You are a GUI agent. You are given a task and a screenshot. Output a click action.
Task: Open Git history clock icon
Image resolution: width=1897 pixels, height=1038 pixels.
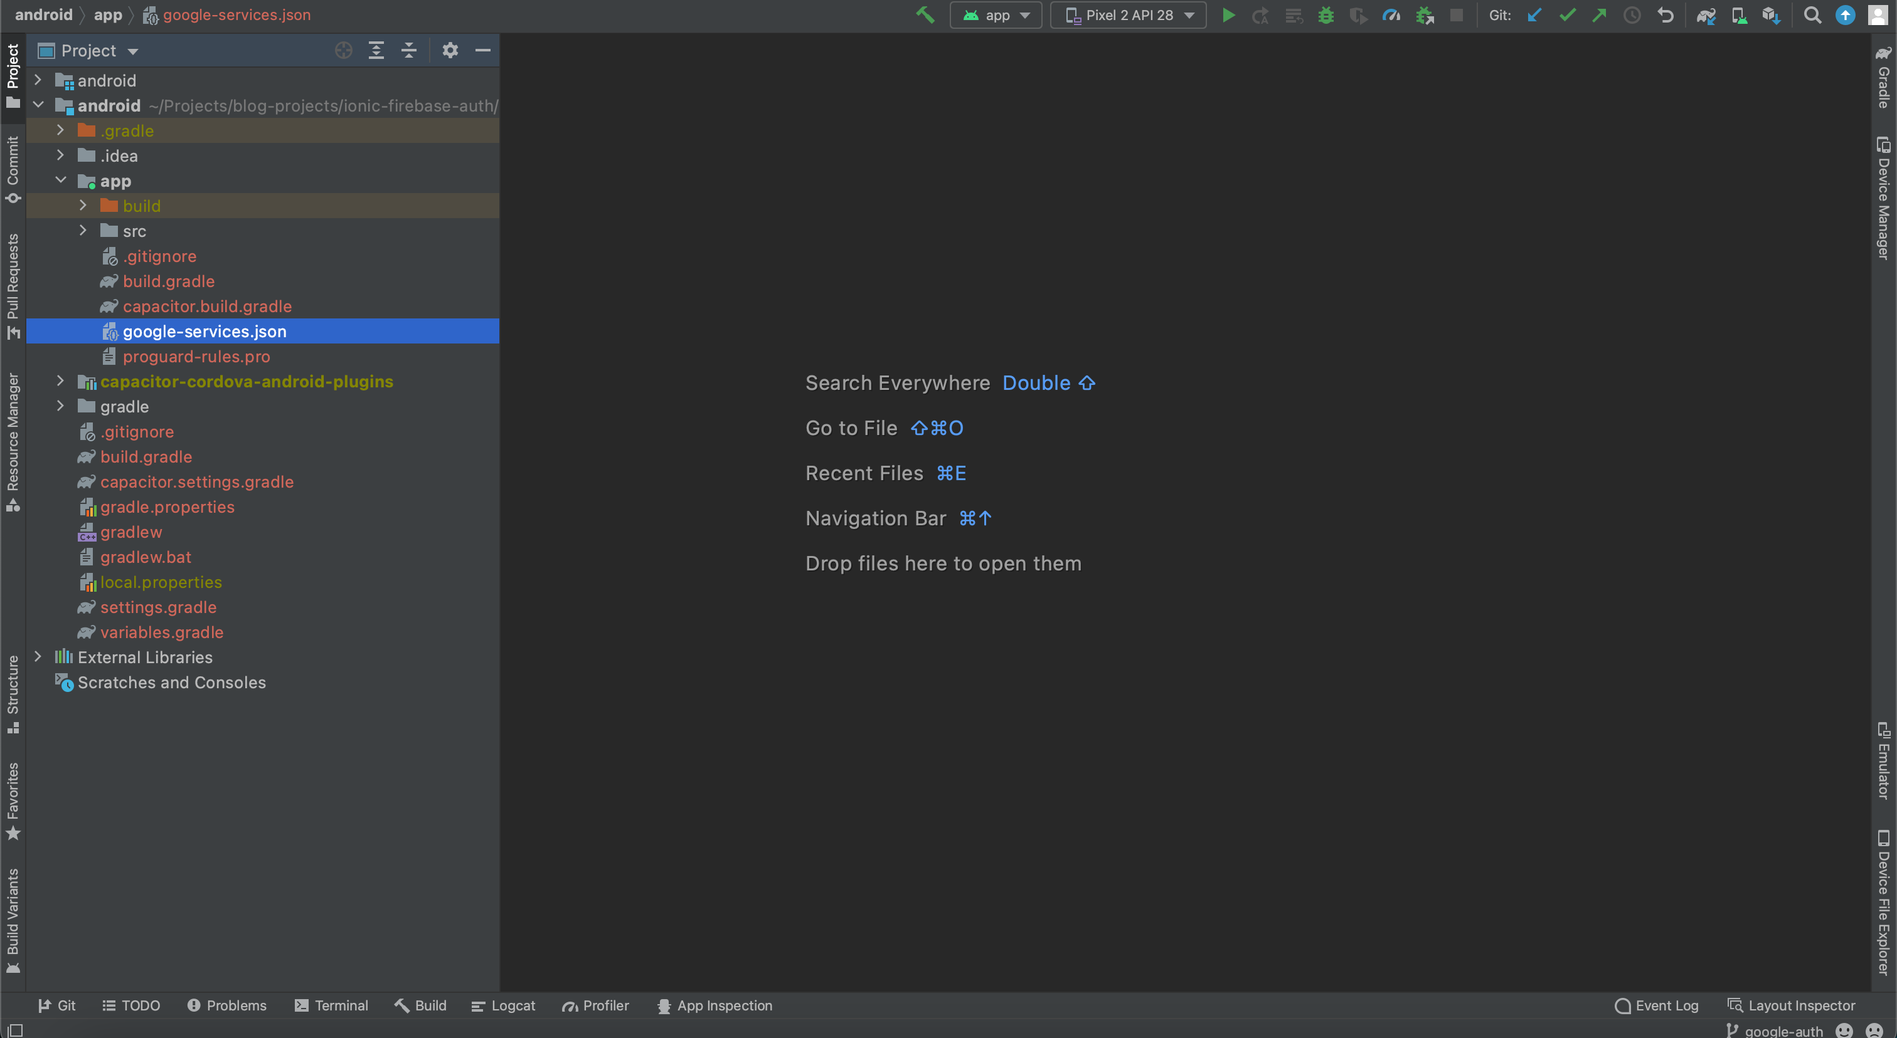(1632, 14)
